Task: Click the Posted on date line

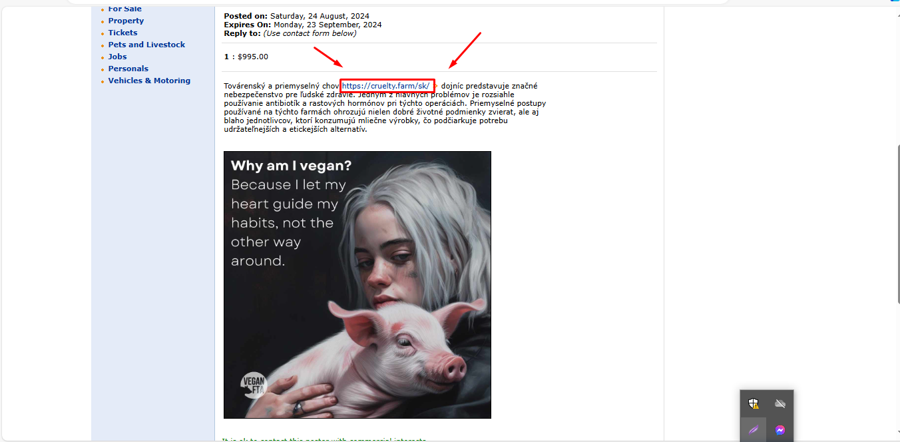Action: (x=296, y=16)
